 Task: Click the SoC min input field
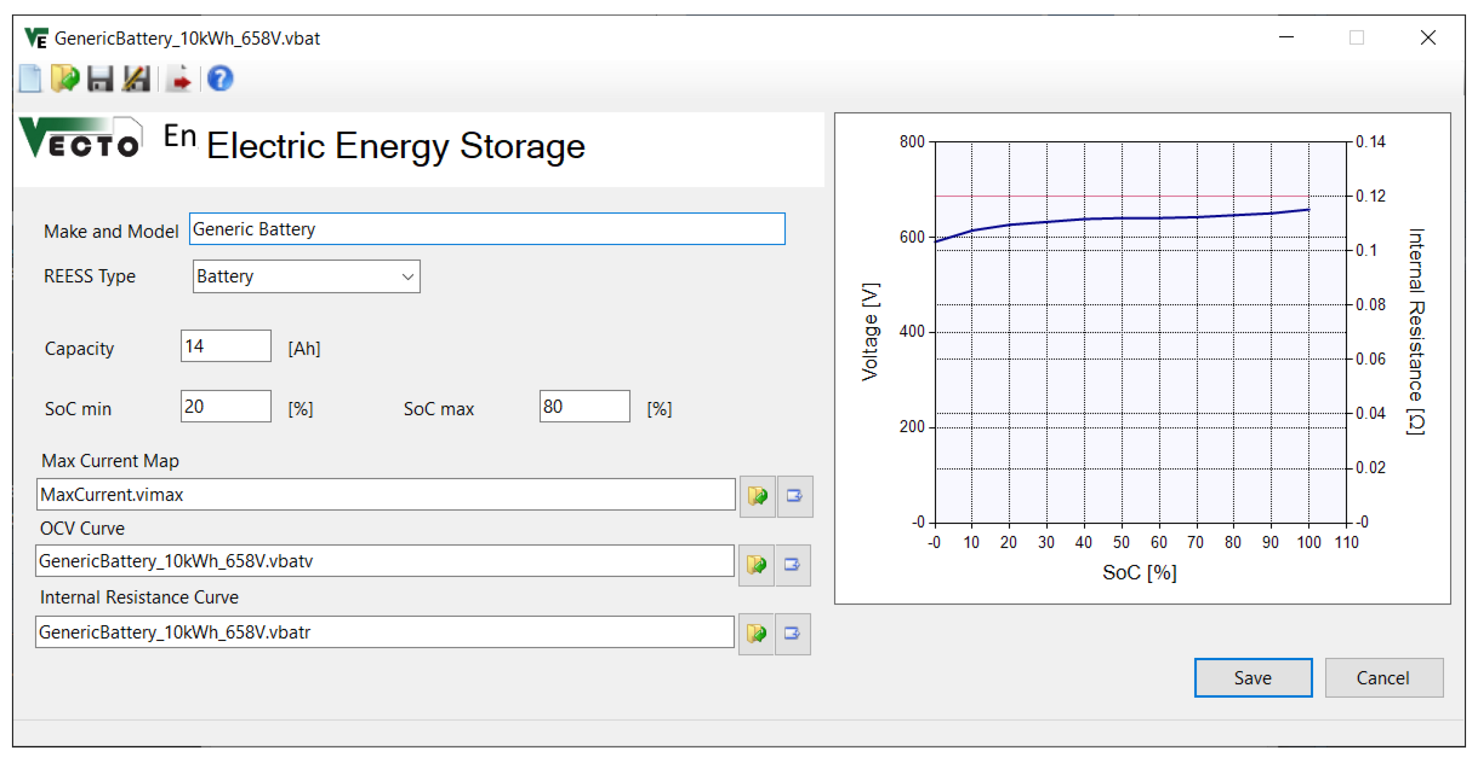(x=225, y=406)
